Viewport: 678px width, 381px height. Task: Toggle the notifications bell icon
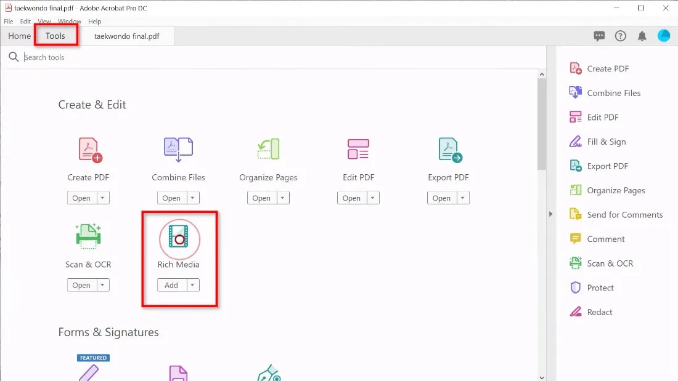point(642,36)
